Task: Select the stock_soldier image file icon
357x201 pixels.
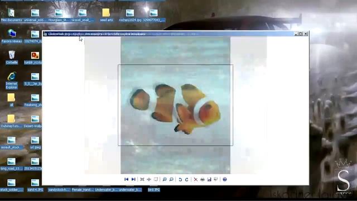Action: [11, 185]
